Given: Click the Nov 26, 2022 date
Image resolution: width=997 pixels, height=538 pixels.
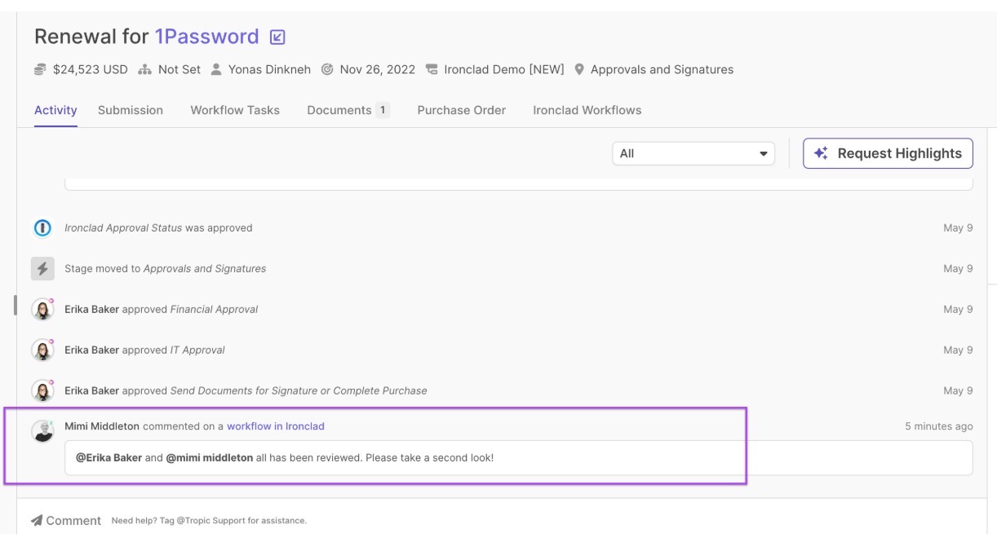Looking at the screenshot, I should (x=378, y=70).
